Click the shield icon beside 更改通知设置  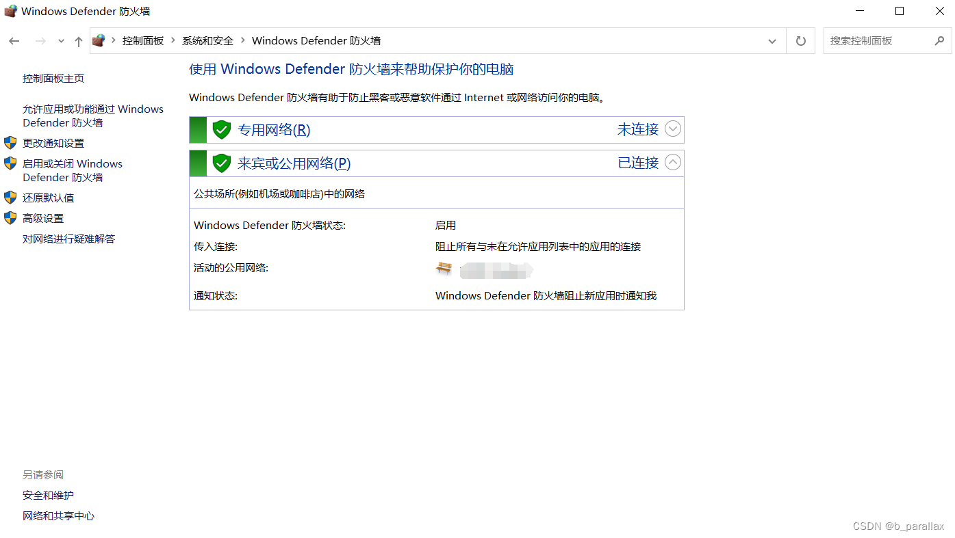(10, 143)
